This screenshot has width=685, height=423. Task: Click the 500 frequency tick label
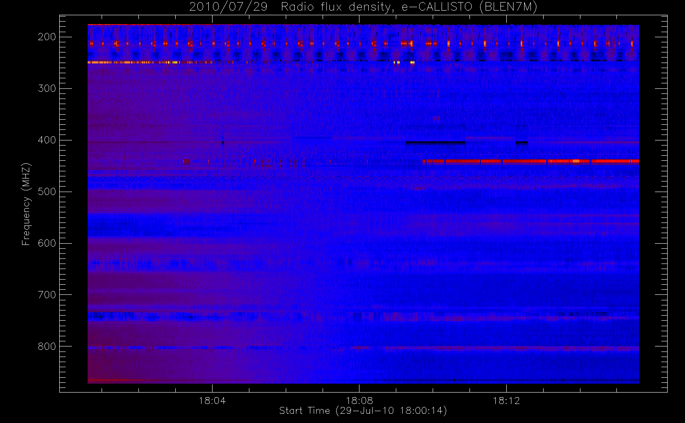pyautogui.click(x=47, y=192)
